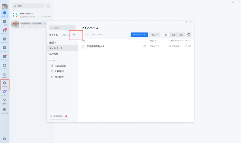Select the ファイル tab

(x=53, y=35)
